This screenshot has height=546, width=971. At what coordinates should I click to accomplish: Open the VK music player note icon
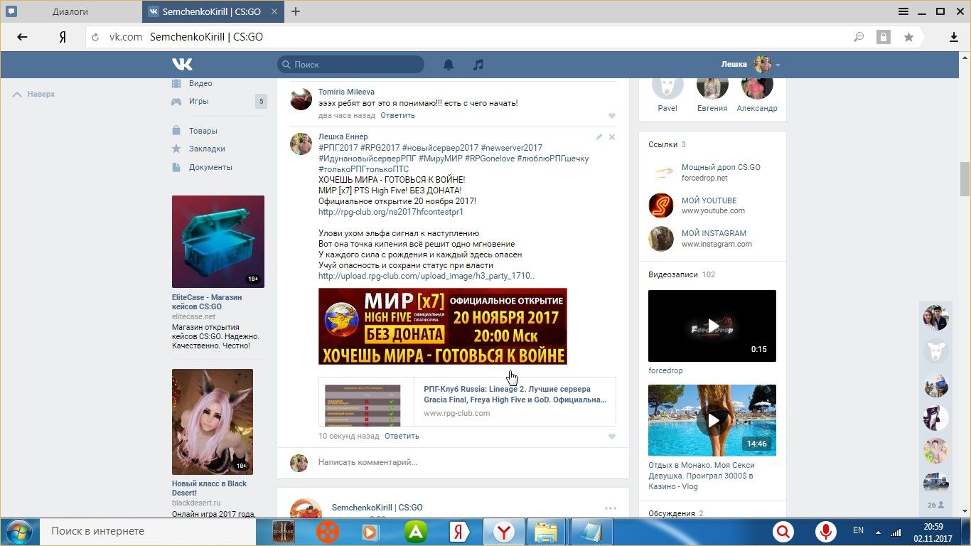tap(478, 65)
